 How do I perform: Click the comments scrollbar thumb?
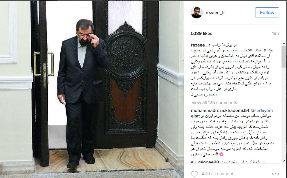tap(284, 57)
